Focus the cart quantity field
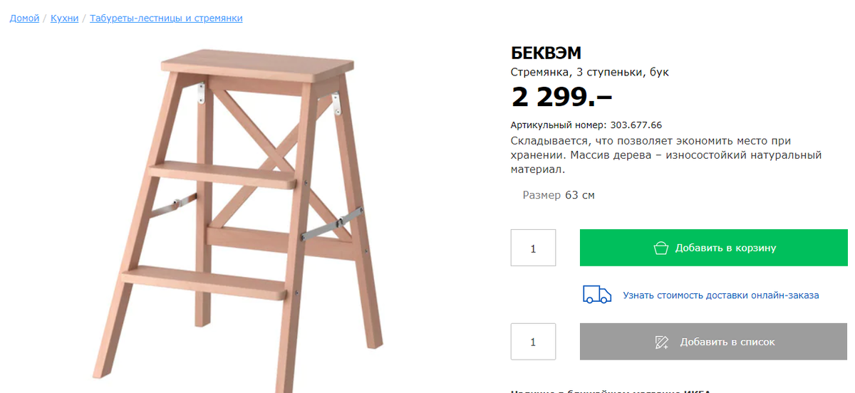Image resolution: width=855 pixels, height=393 pixels. pos(533,248)
